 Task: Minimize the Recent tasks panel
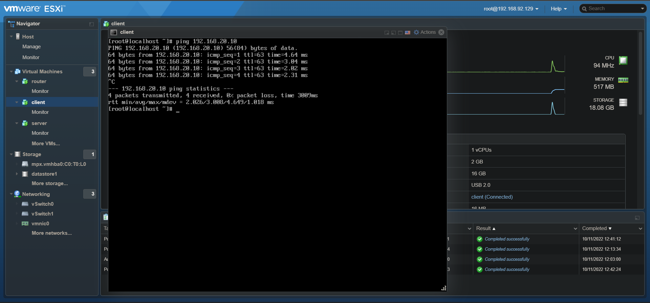click(x=637, y=218)
